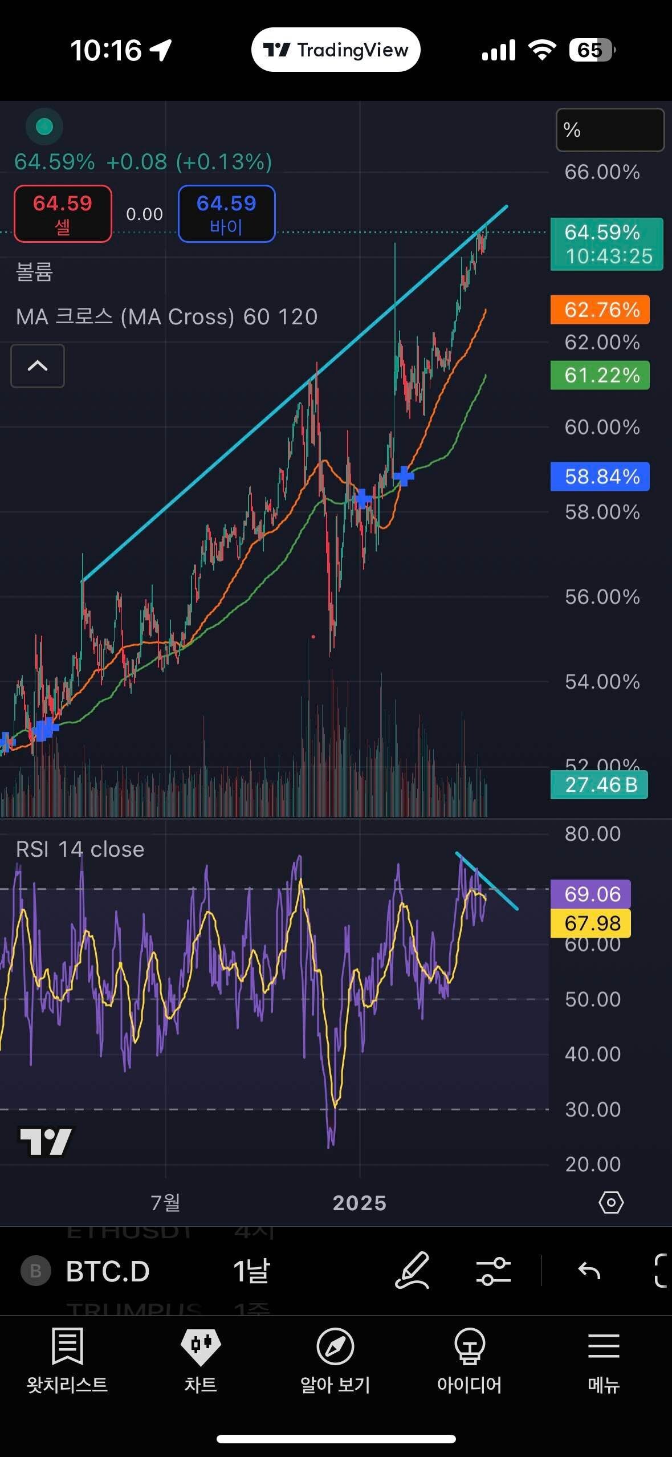The width and height of the screenshot is (672, 1457).
Task: Select the RSI 14 close indicator label
Action: pyautogui.click(x=80, y=849)
